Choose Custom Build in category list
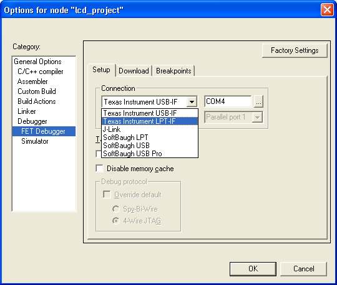 pos(37,91)
